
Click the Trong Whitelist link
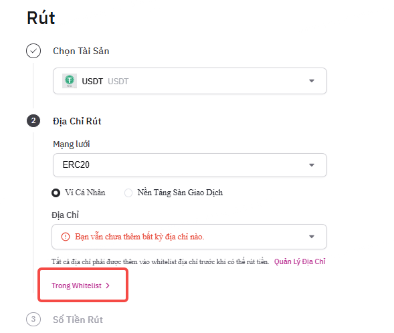[x=76, y=286]
